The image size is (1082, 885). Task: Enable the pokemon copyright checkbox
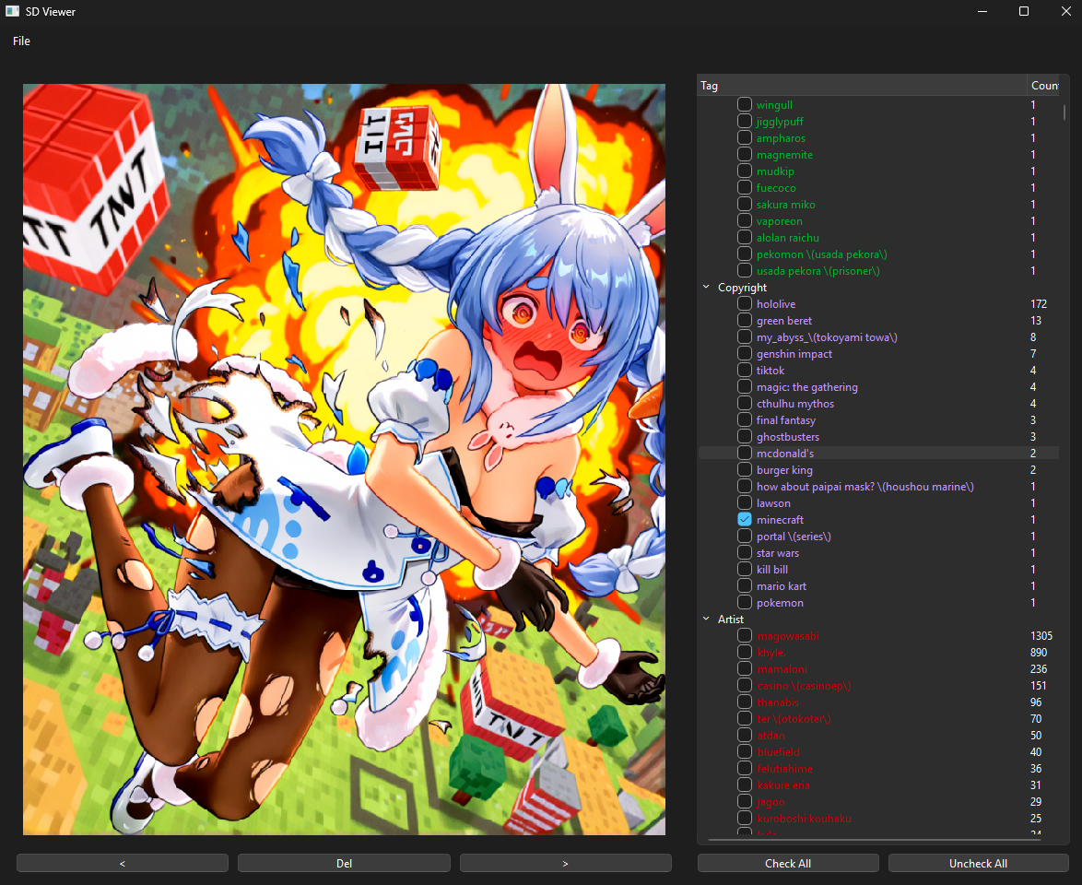[x=745, y=603]
